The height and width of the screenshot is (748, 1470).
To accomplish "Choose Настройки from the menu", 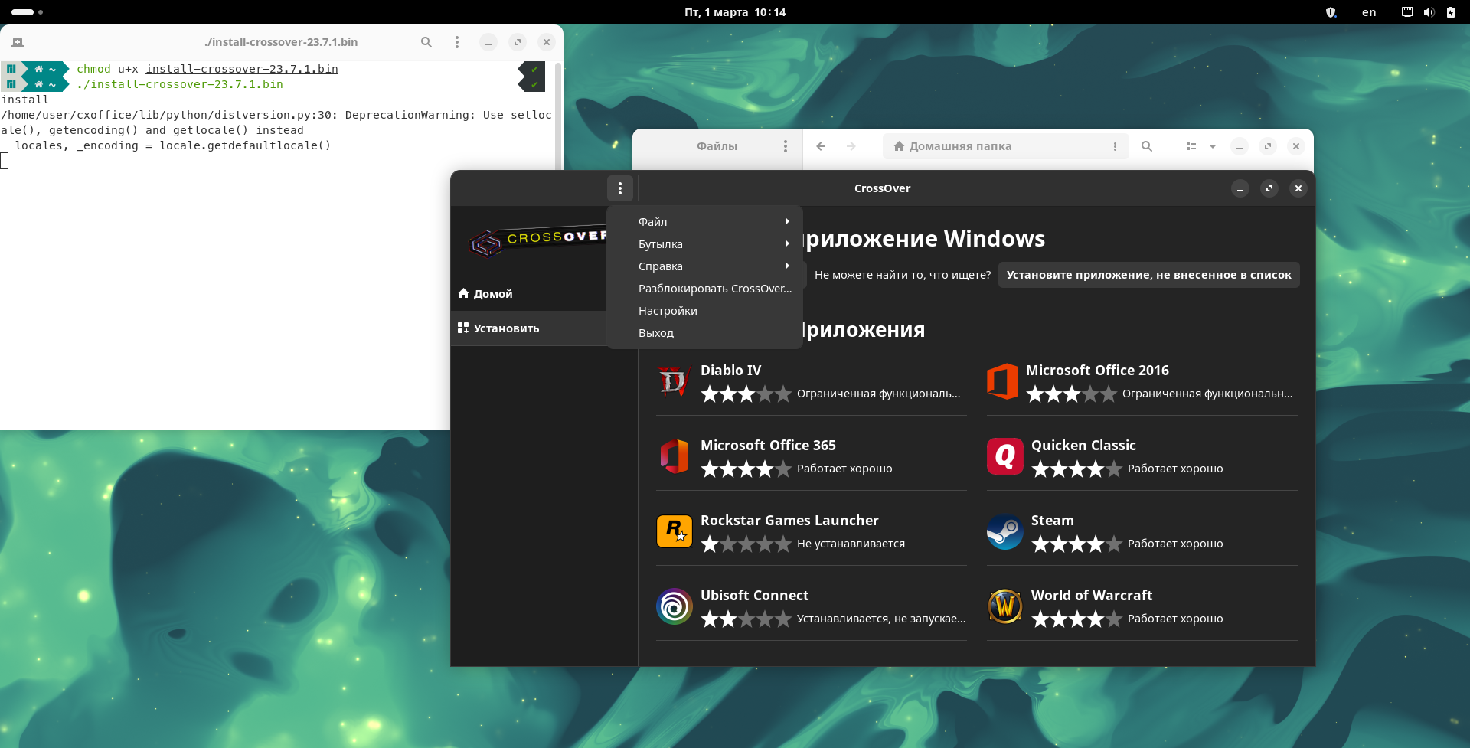I will click(668, 311).
